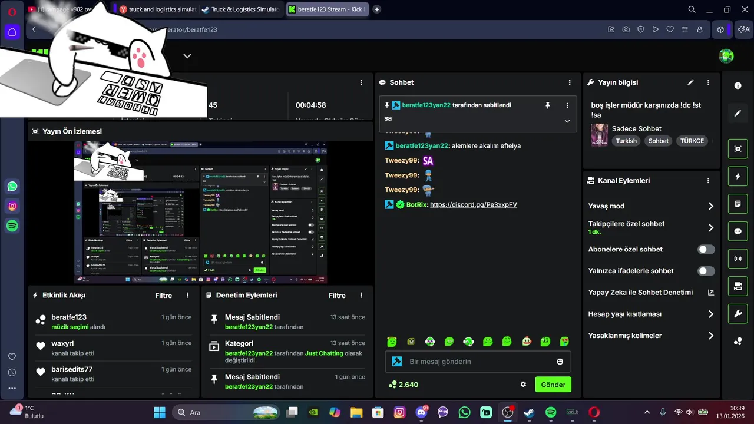Click the Just Chatting category thumbnail
Screen dimensions: 754x424
(x=599, y=134)
